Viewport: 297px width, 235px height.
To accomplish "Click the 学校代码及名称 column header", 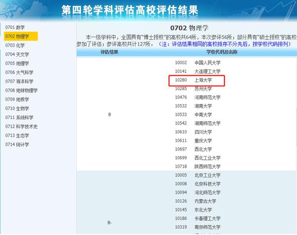I will pos(222,52).
